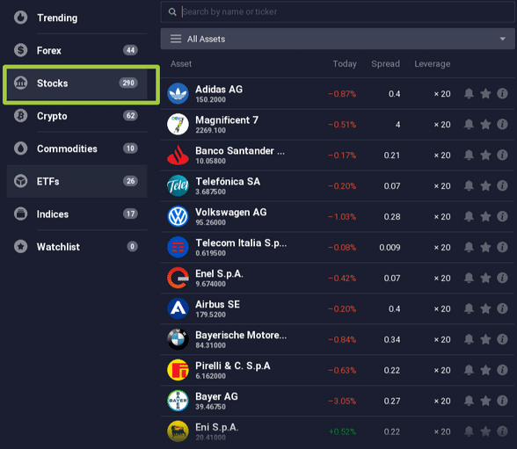Star Bayerische Motoren as favorite
This screenshot has height=449, width=517.
pos(485,339)
